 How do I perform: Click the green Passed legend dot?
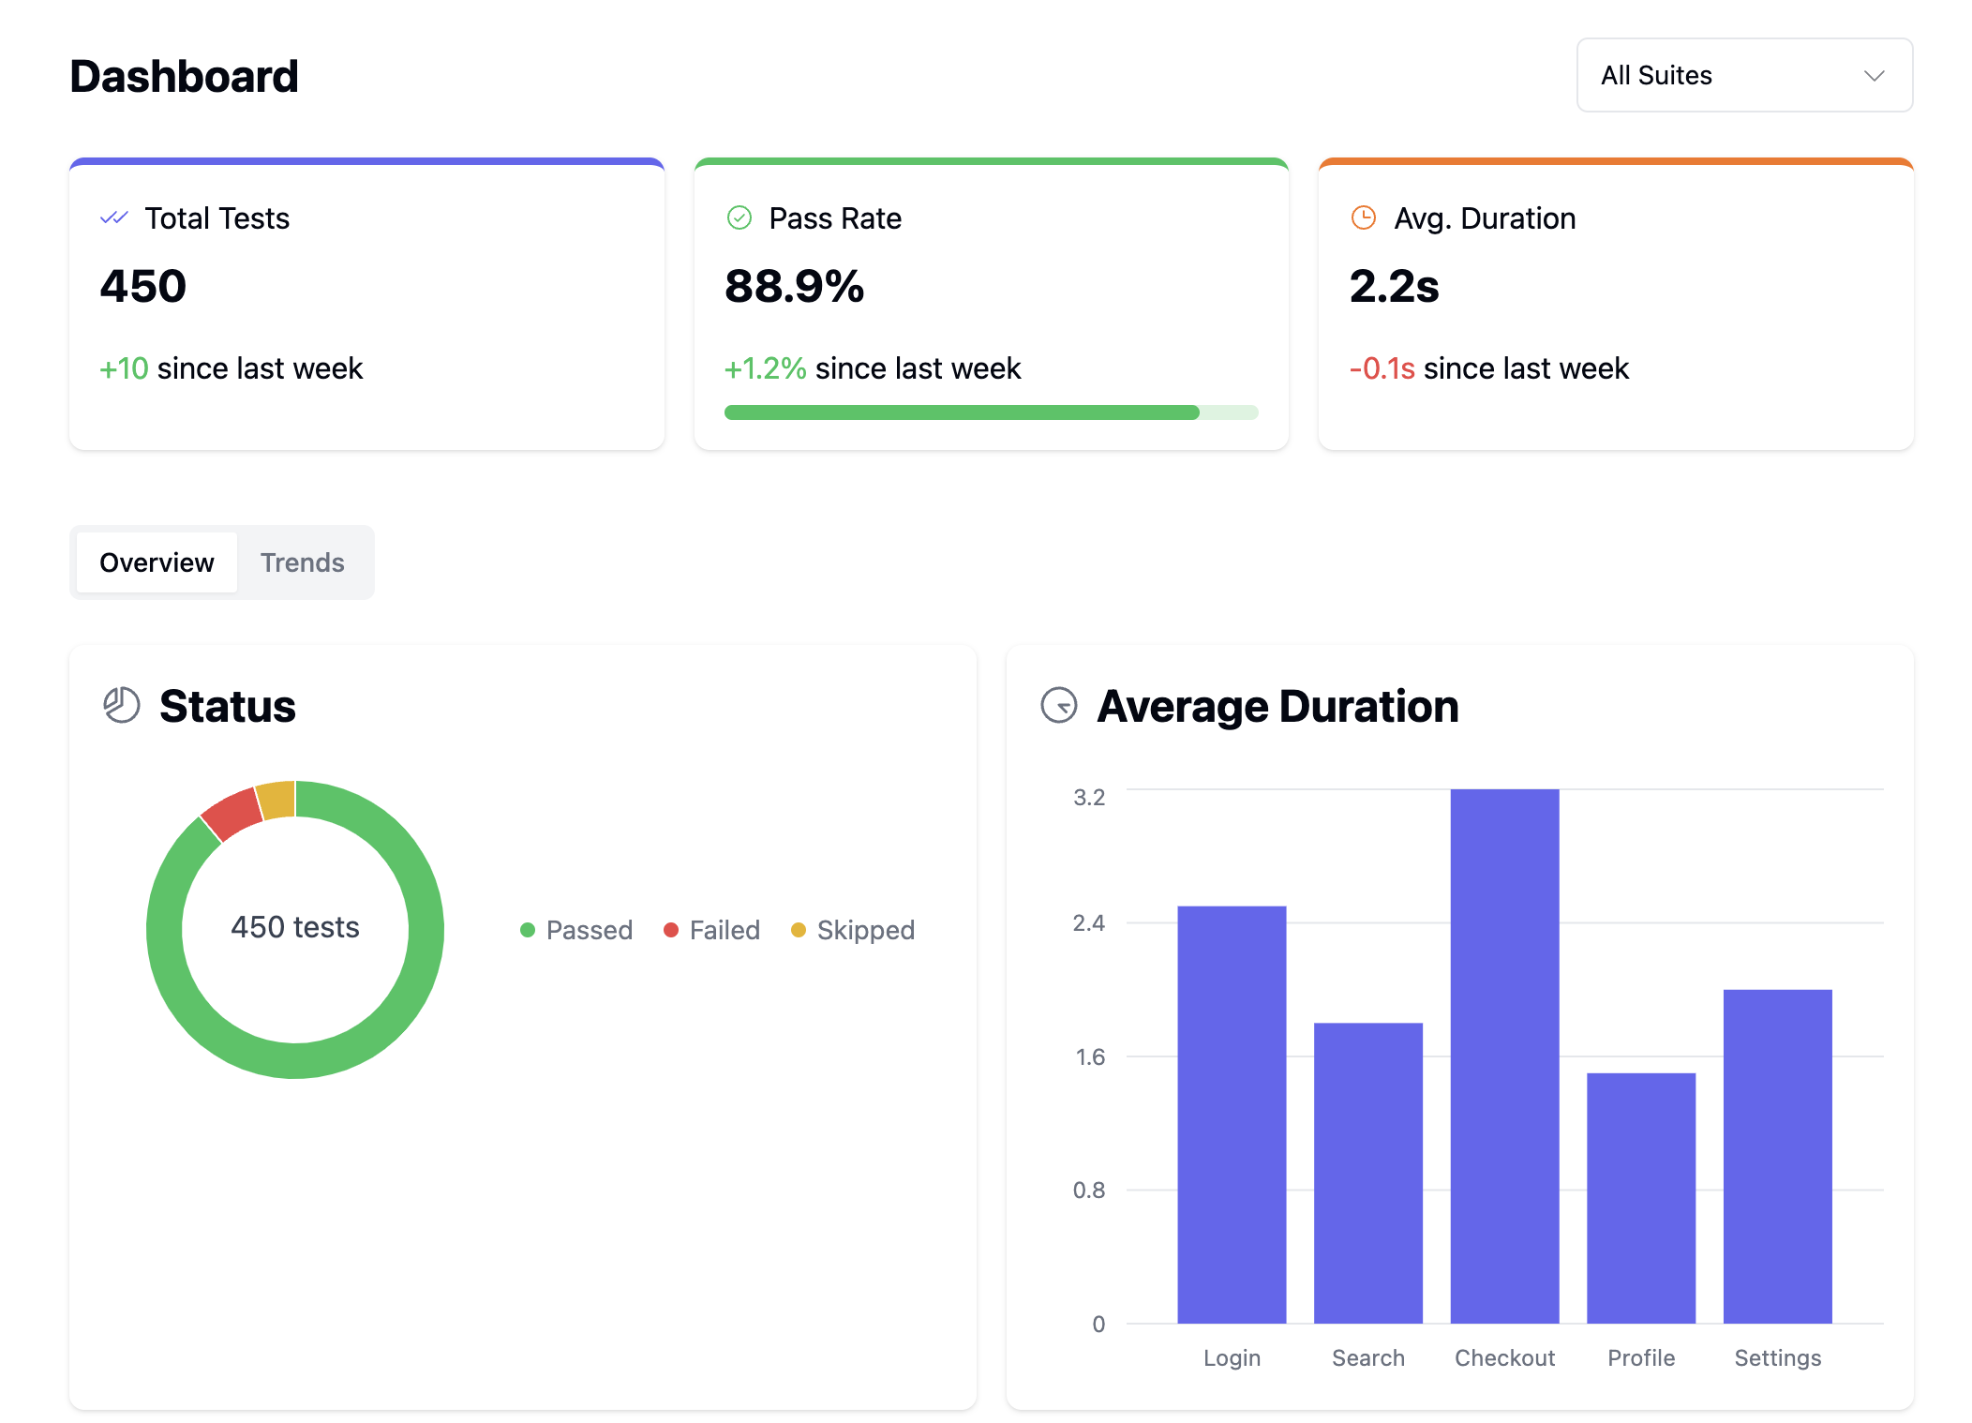pos(528,930)
